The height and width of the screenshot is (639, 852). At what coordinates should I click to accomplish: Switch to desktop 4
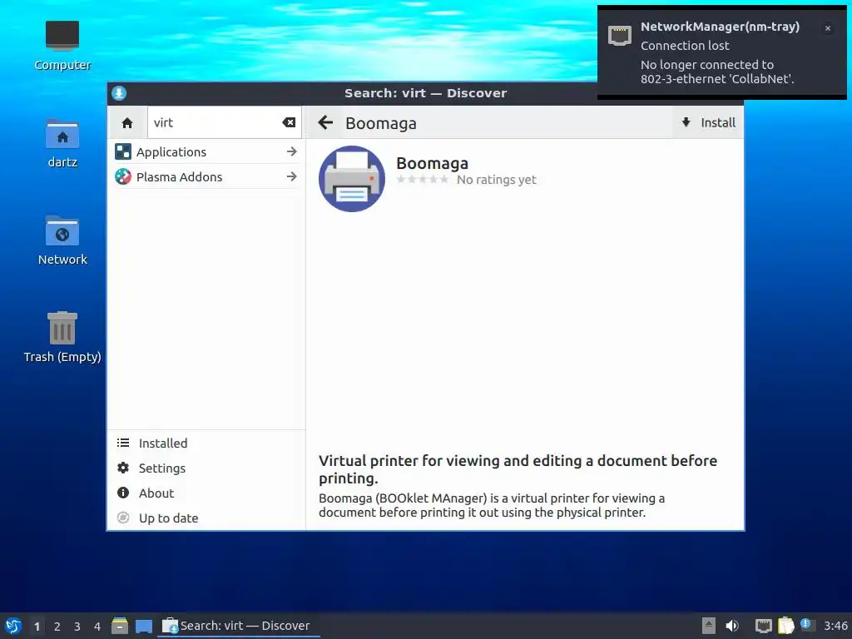coord(97,627)
